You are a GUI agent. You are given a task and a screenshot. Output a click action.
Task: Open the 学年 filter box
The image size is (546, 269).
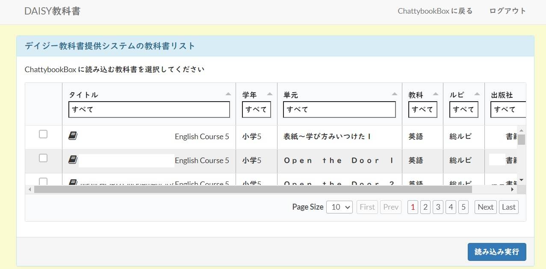pos(257,109)
